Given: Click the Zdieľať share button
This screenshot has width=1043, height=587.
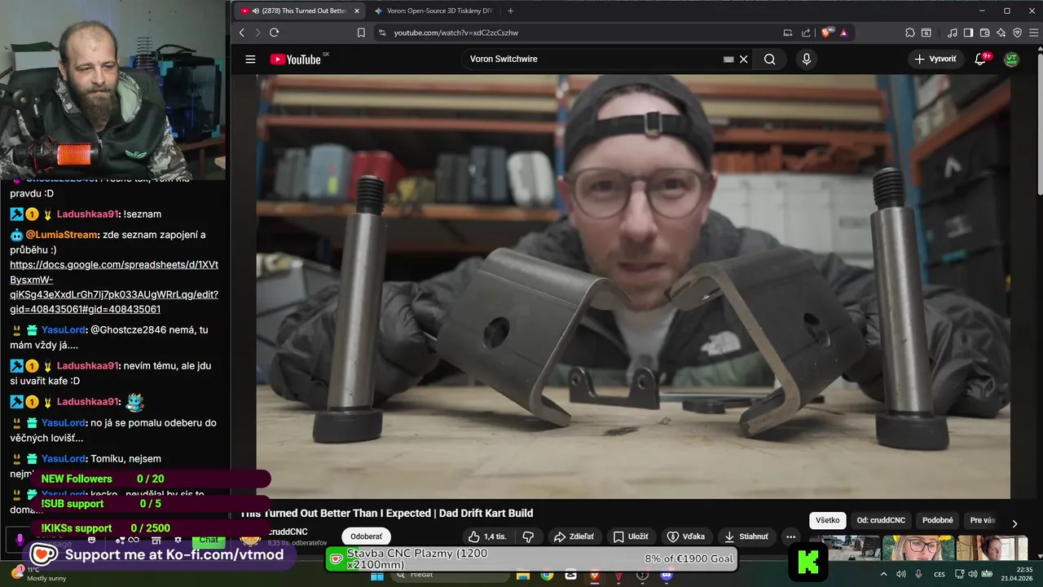Looking at the screenshot, I should (574, 536).
